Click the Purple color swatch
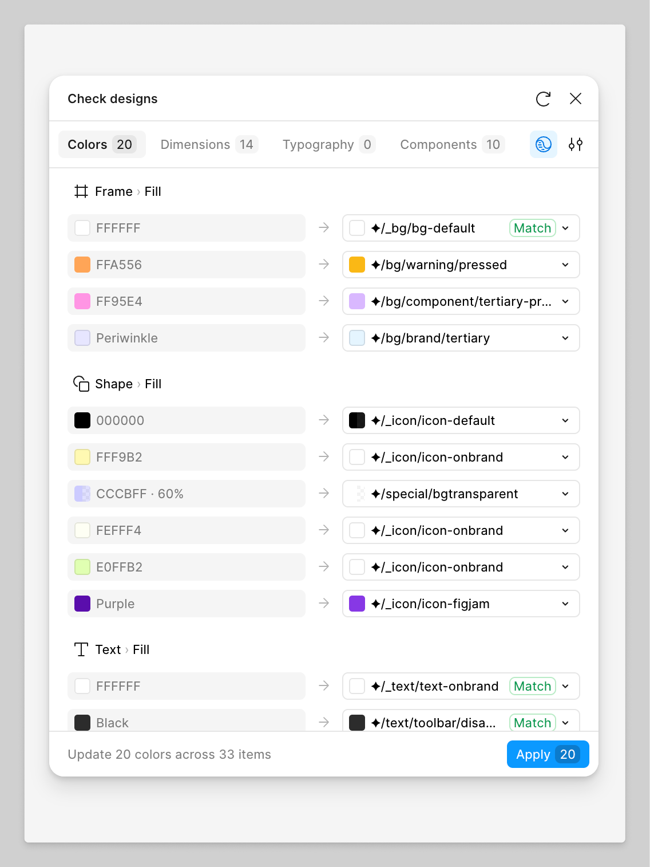This screenshot has height=867, width=650. 82,604
